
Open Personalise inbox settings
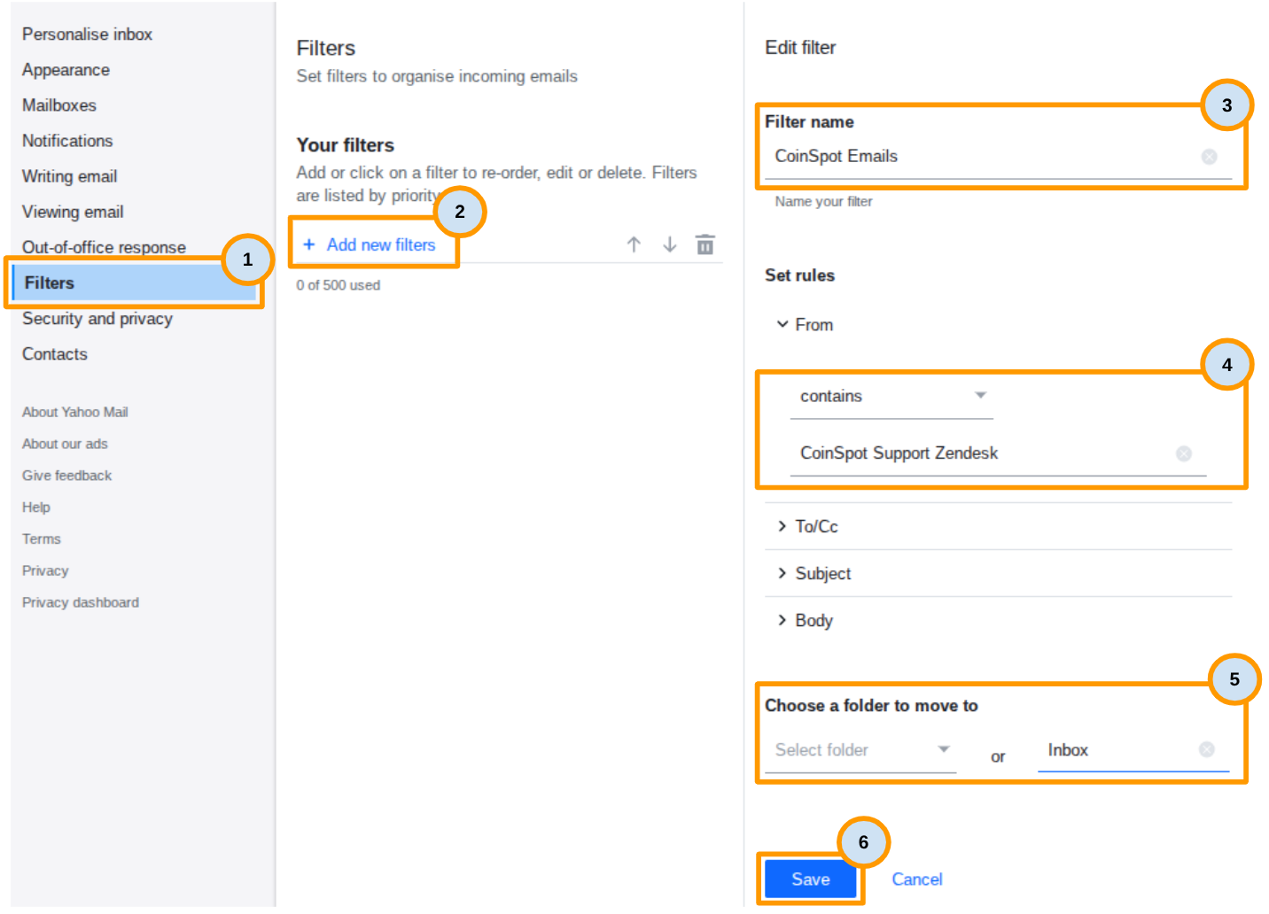(87, 34)
